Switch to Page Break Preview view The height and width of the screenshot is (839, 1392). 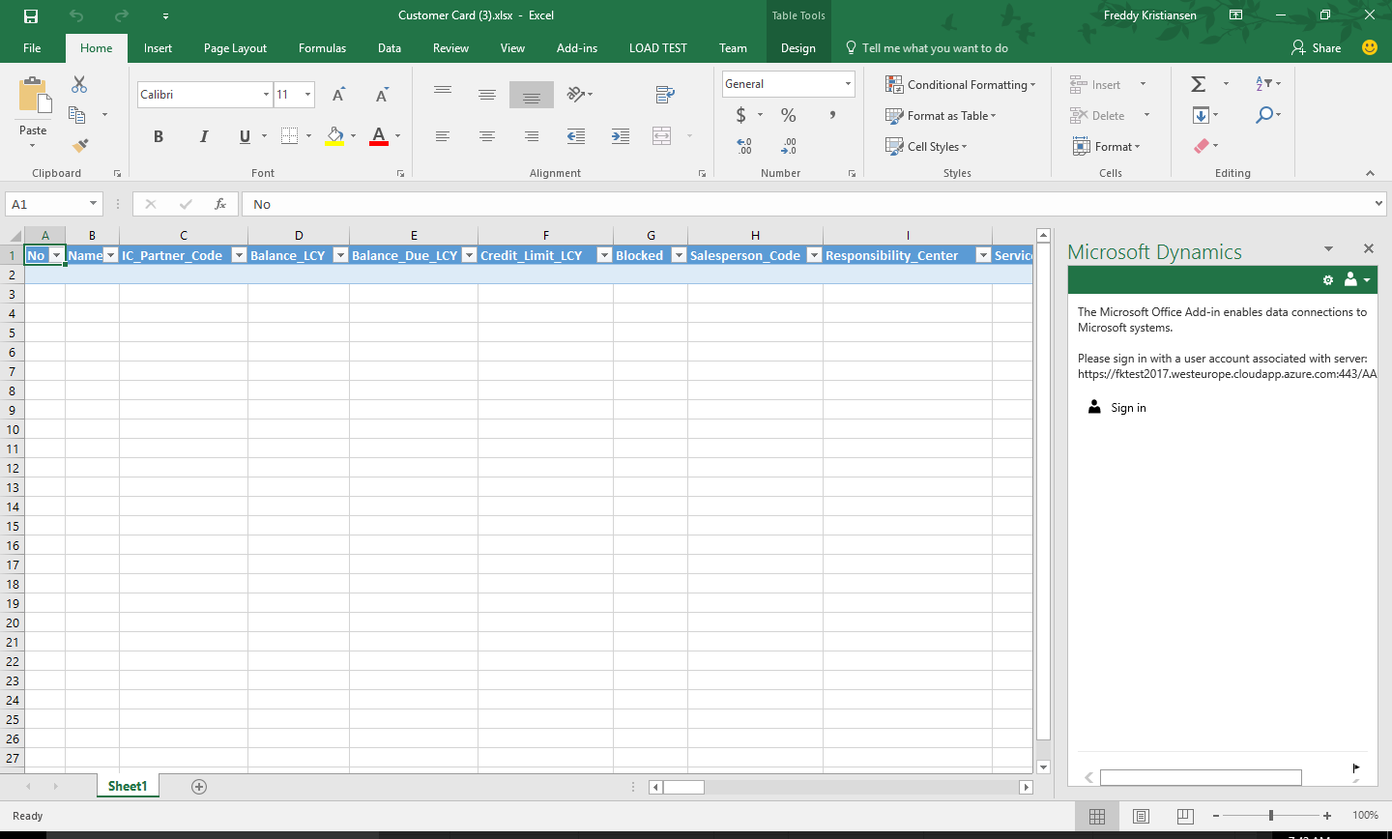[x=1186, y=816]
